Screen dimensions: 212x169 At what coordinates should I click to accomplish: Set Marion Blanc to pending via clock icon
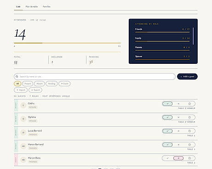(189, 158)
